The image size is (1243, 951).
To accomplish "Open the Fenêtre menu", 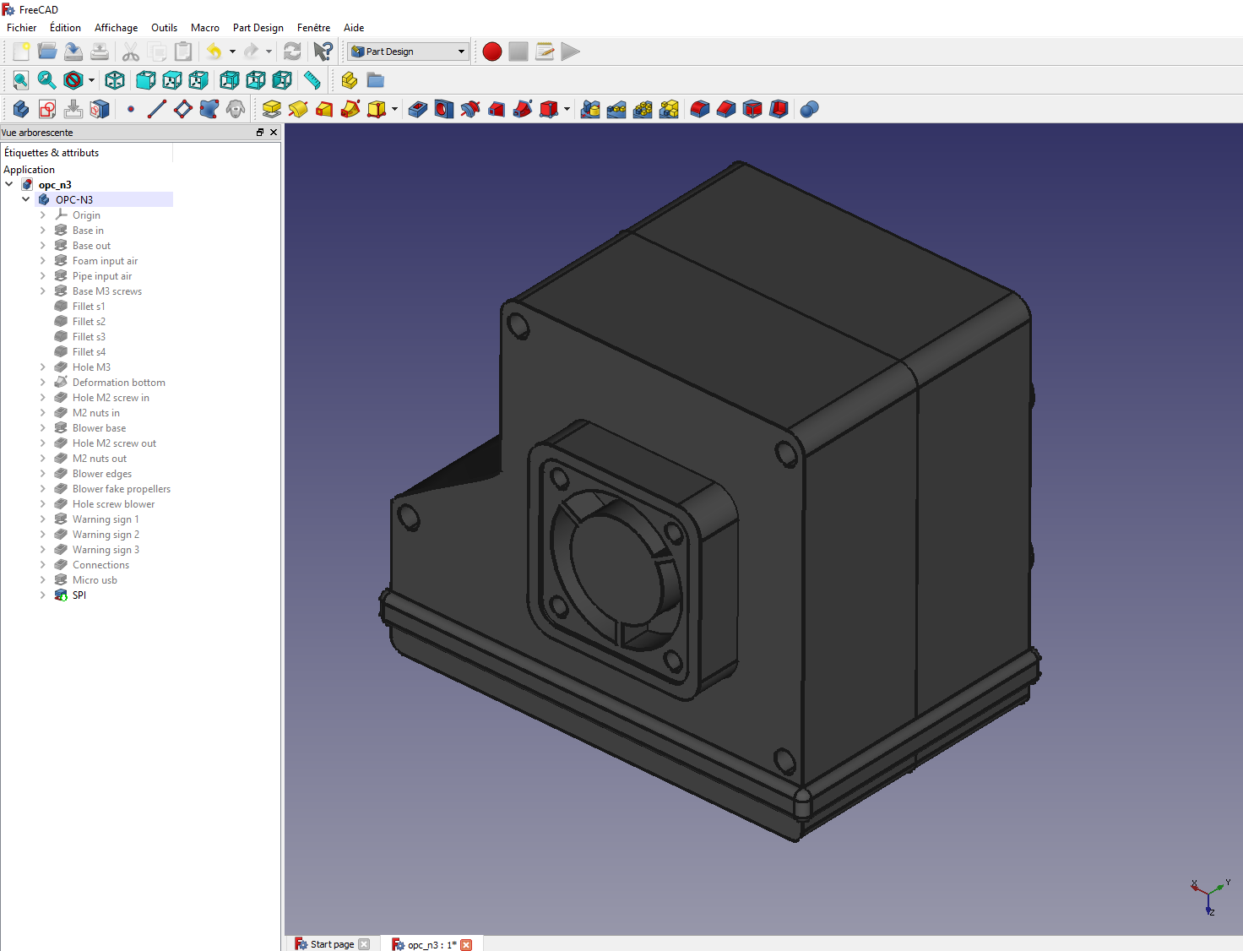I will coord(313,28).
